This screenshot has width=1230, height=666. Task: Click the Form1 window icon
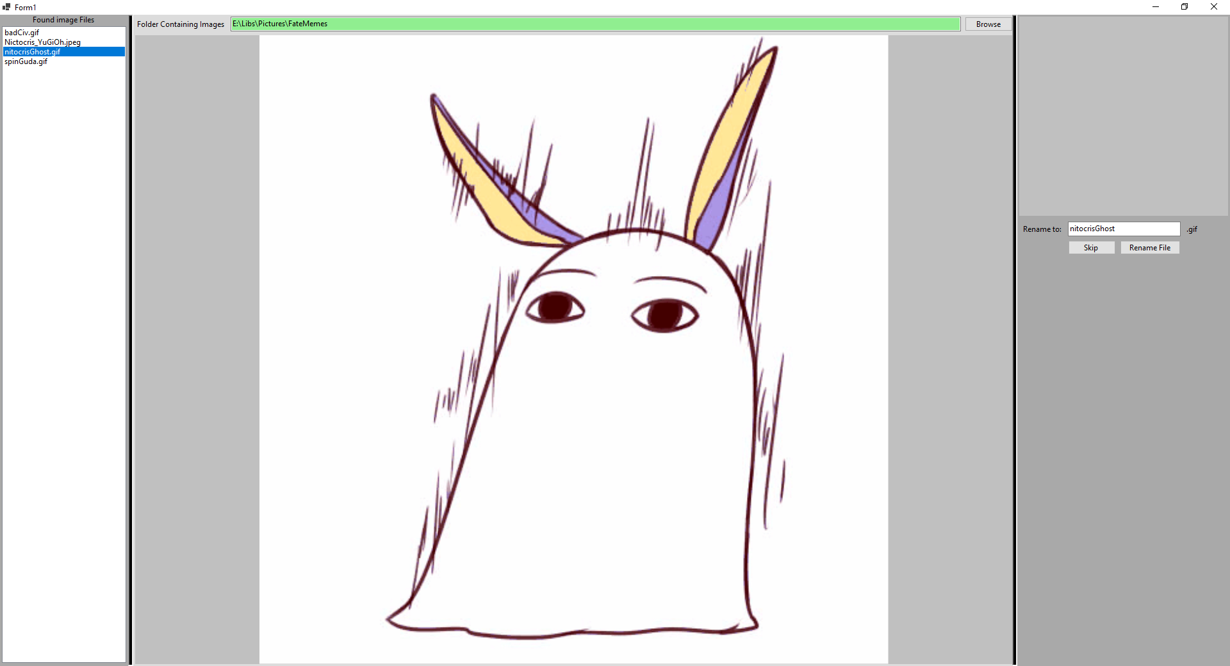click(6, 7)
